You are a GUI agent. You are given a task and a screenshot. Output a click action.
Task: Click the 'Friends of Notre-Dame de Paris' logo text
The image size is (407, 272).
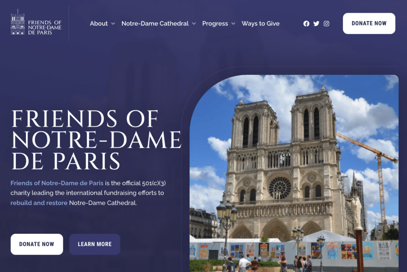(x=45, y=27)
